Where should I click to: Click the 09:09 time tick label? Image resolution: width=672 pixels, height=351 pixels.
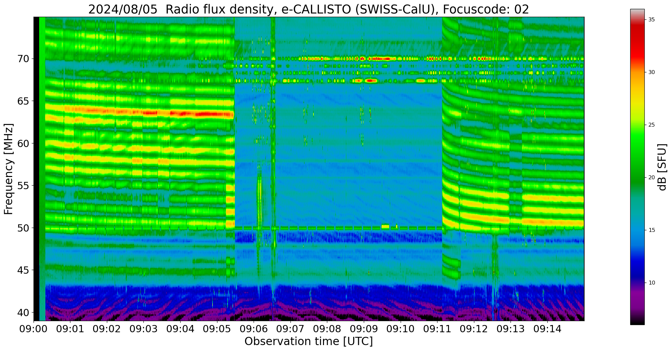point(364,329)
